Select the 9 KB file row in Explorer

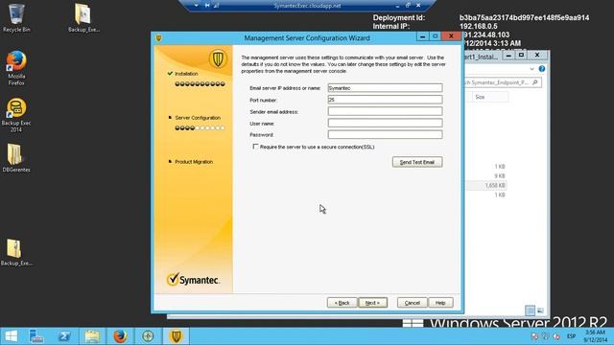click(485, 176)
